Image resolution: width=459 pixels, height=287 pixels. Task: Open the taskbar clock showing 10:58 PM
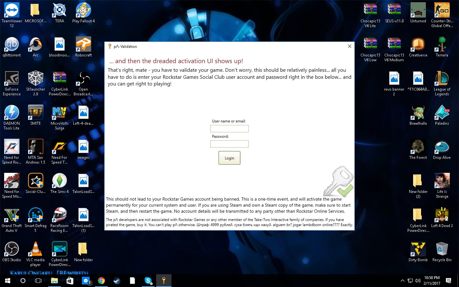click(x=432, y=281)
